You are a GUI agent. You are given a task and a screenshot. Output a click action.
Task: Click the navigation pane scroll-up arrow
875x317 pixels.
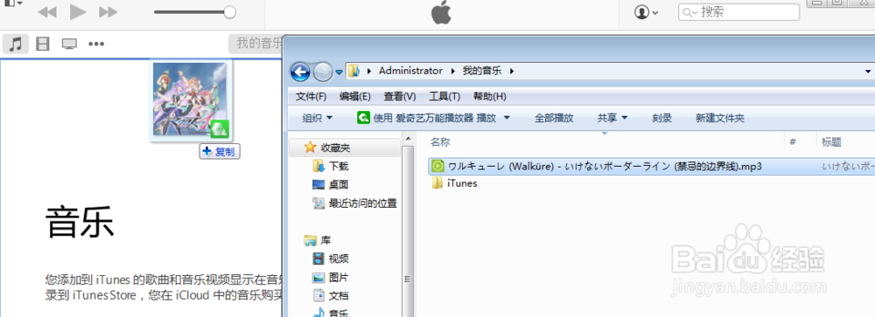408,138
